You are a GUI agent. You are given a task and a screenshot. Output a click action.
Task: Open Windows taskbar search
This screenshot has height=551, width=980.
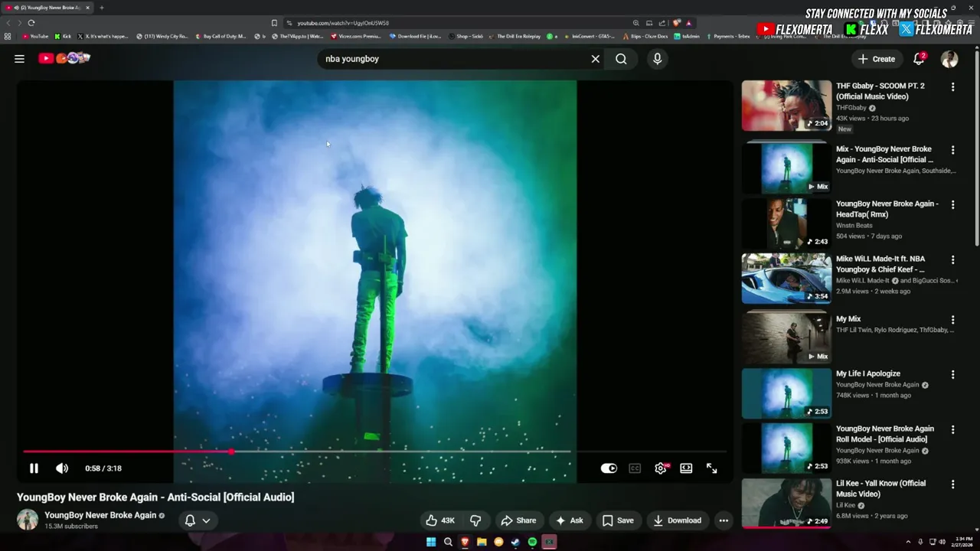(448, 542)
